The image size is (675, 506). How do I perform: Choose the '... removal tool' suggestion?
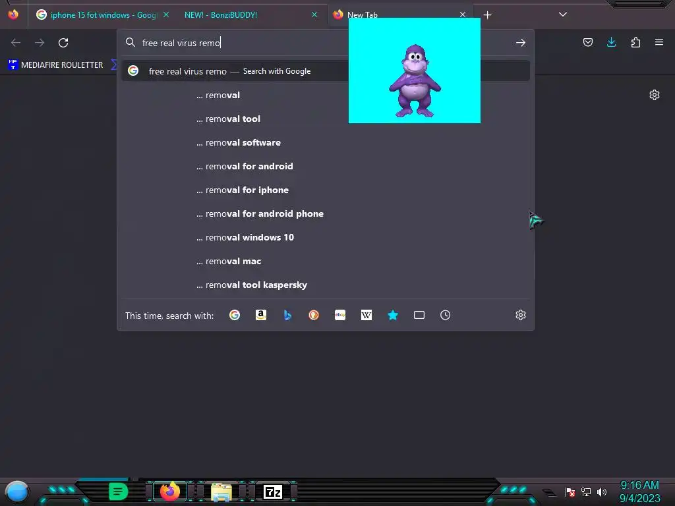(326, 119)
